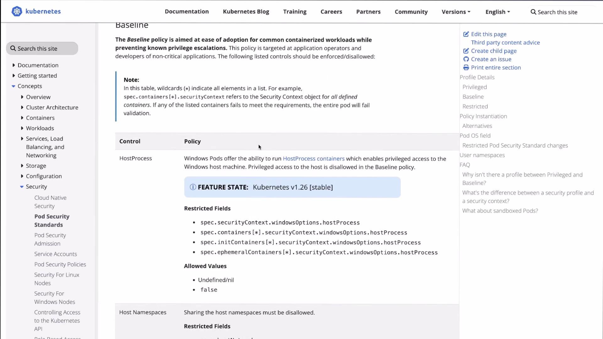Jump to User namespaces section
Screen dimensions: 603x339
(482, 155)
